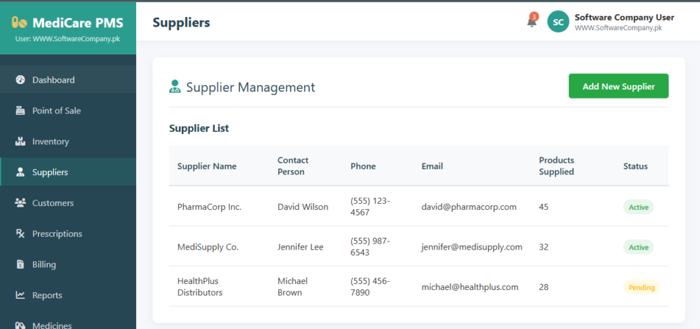The image size is (700, 329).
Task: Open the Software Company User profile name
Action: tap(624, 18)
